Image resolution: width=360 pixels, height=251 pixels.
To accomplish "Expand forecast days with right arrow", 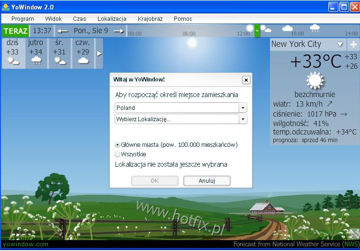I will [99, 54].
